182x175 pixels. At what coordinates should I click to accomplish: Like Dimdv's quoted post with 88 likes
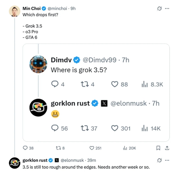pyautogui.click(x=115, y=84)
